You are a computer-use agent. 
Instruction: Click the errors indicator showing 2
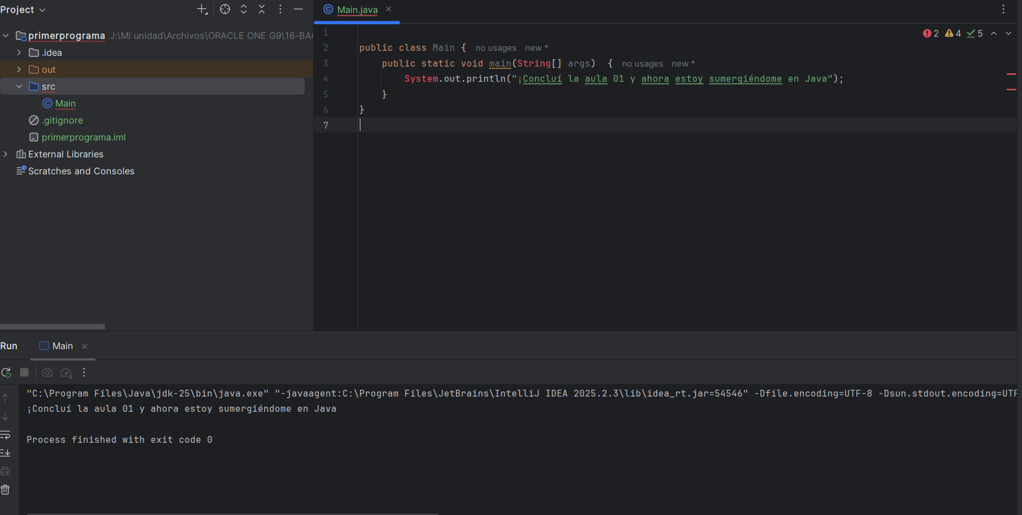[931, 34]
